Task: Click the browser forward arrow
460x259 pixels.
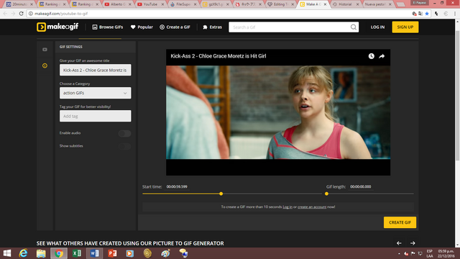Action: coord(13,14)
